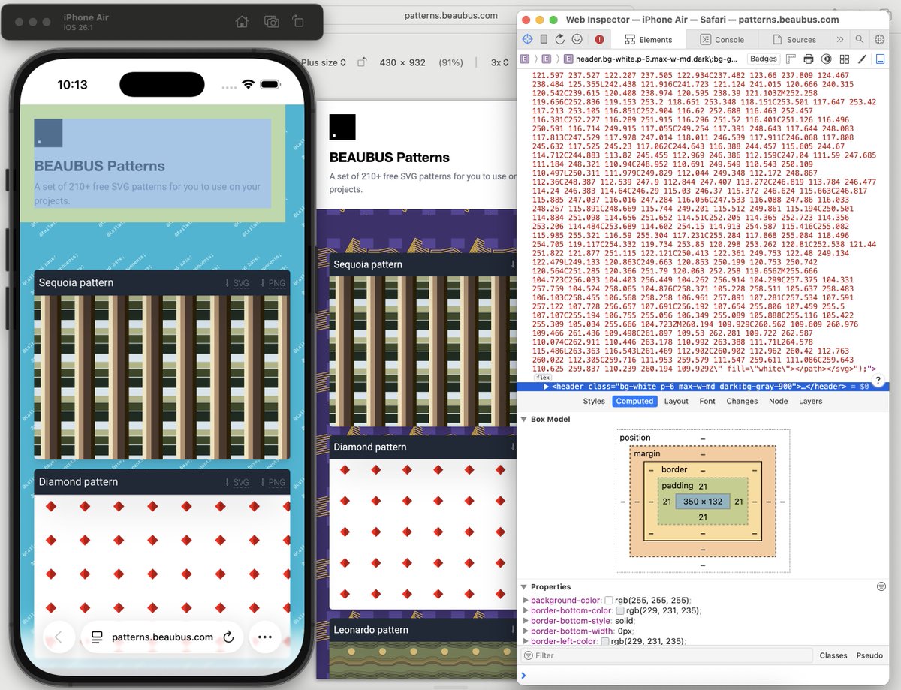Click the 350 × 132 content box
Viewport: 901px width, 690px height.
[703, 502]
